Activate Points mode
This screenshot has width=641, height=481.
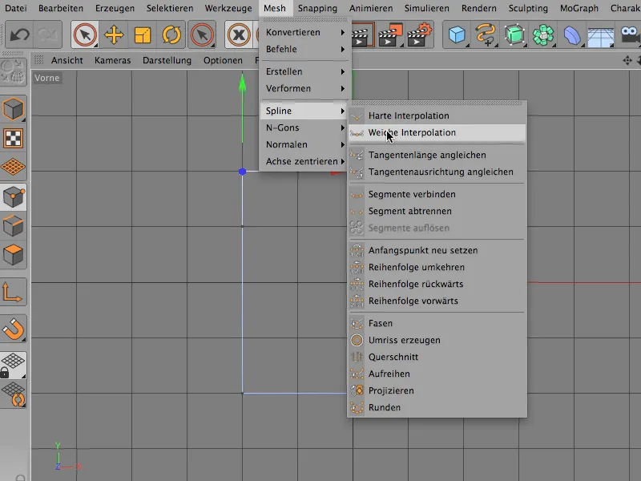(14, 197)
